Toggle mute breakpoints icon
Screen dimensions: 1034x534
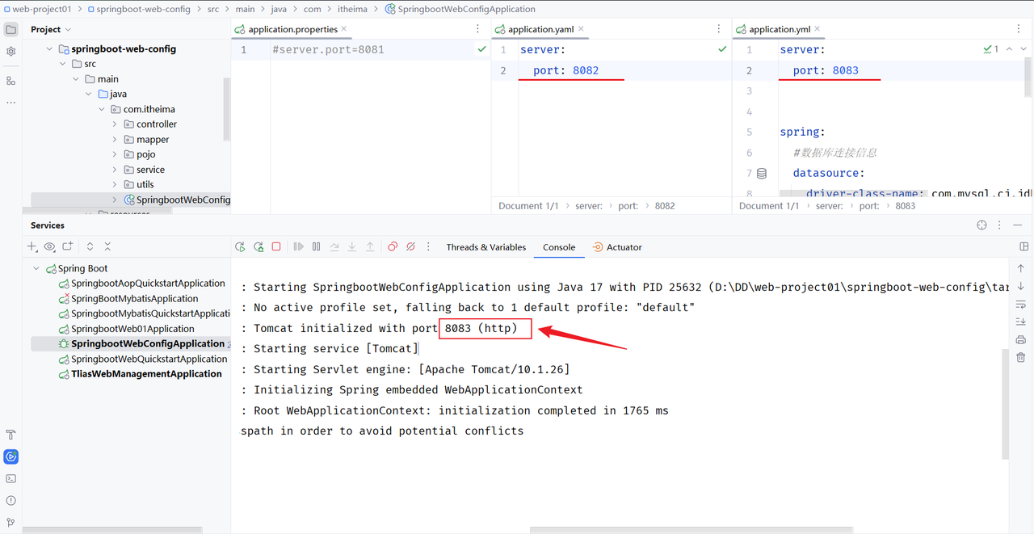pyautogui.click(x=410, y=247)
